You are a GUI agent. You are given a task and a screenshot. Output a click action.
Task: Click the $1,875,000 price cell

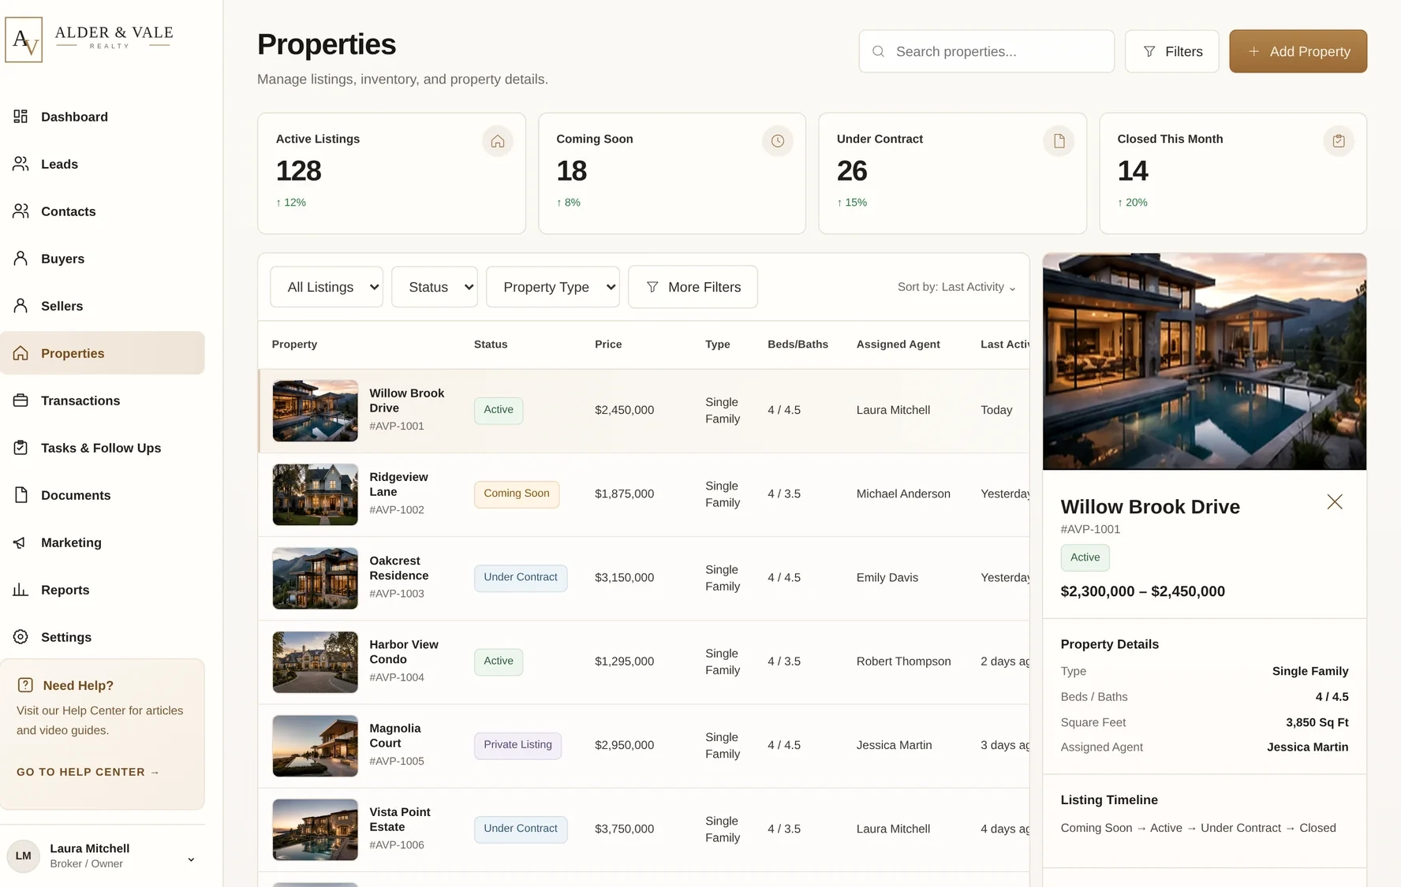(x=624, y=494)
